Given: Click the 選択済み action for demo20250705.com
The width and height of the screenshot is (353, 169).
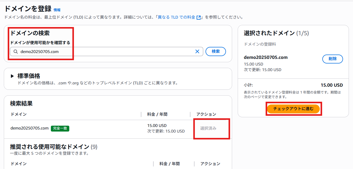Looking at the screenshot, I should (x=208, y=128).
